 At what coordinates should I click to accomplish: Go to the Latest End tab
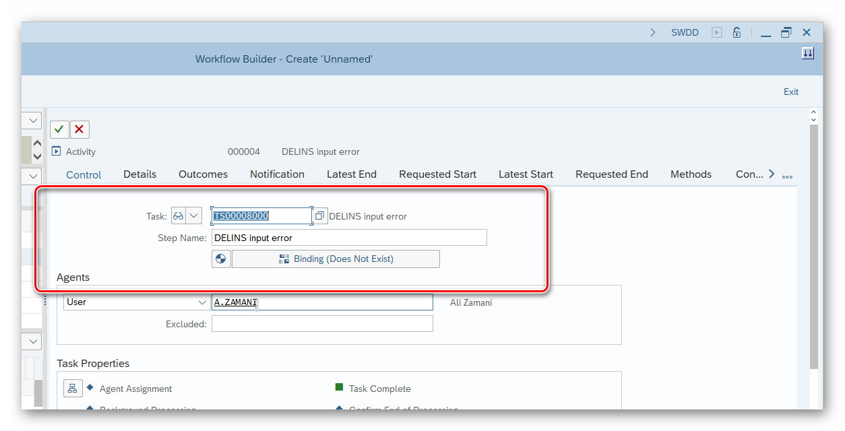pyautogui.click(x=351, y=174)
